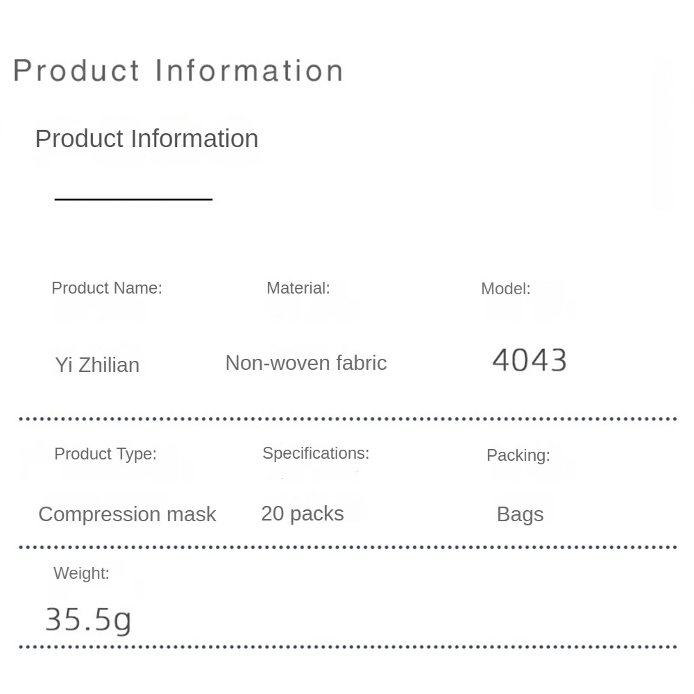
Task: Click the Product Type label
Action: (x=105, y=454)
